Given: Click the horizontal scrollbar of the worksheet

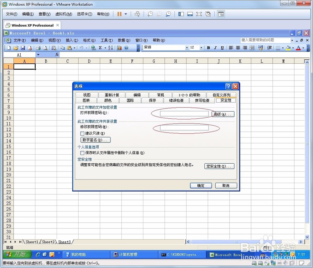Looking at the screenshot, I should click(x=244, y=242).
